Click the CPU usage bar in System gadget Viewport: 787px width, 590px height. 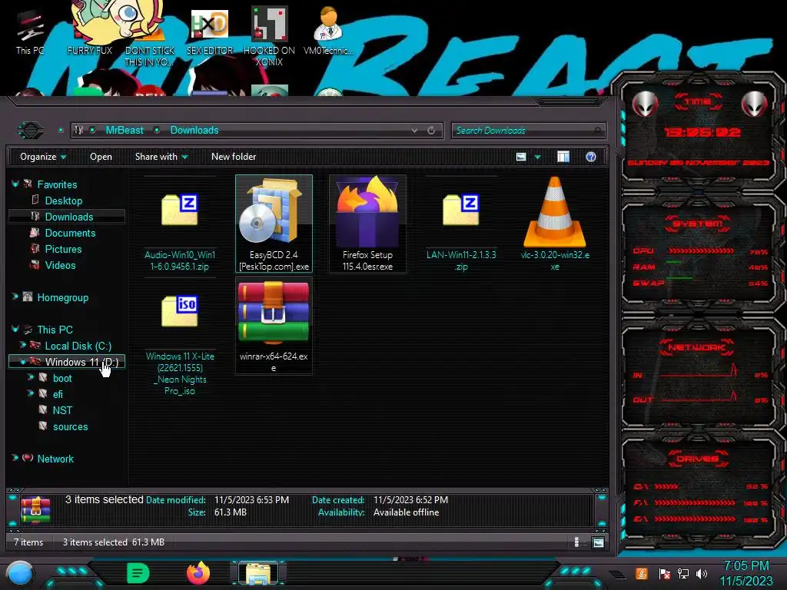click(x=700, y=251)
